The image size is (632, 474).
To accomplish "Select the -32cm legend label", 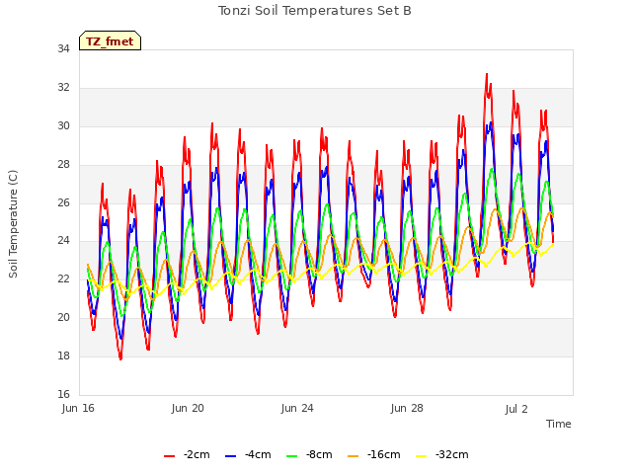I will [x=452, y=454].
